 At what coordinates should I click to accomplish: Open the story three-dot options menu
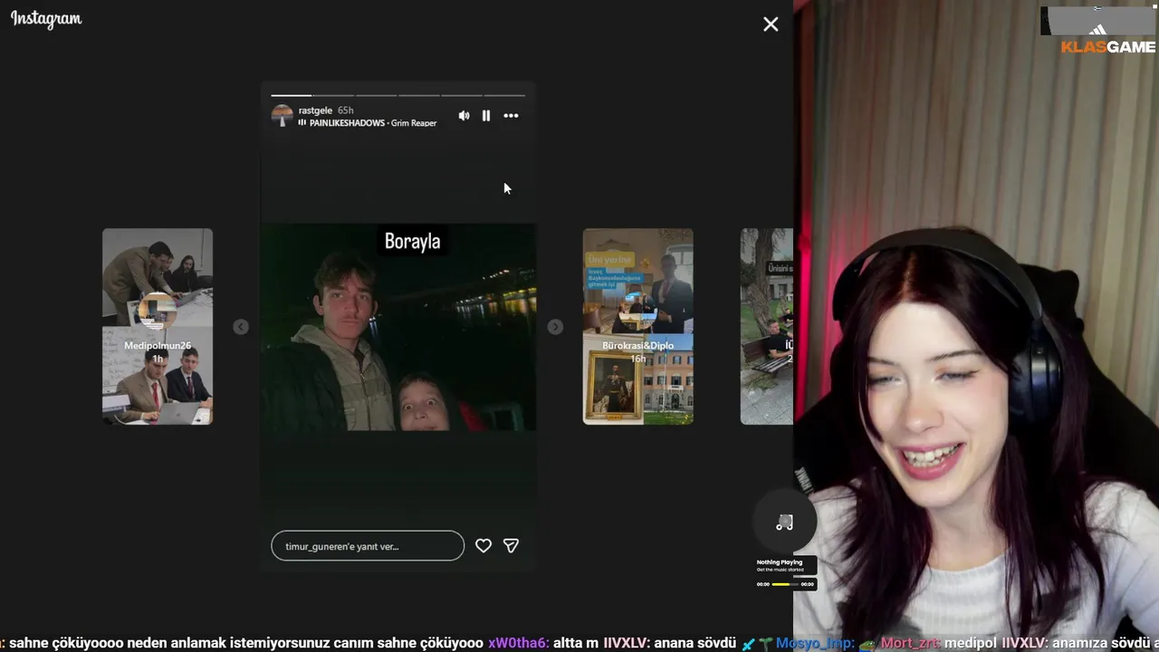click(511, 116)
